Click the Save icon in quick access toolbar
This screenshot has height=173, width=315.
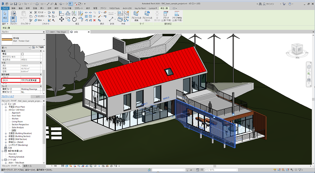(15, 4)
